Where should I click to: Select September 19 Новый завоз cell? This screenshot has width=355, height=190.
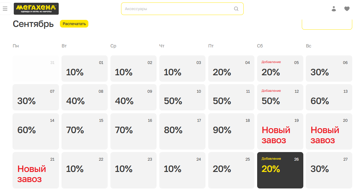(x=280, y=131)
